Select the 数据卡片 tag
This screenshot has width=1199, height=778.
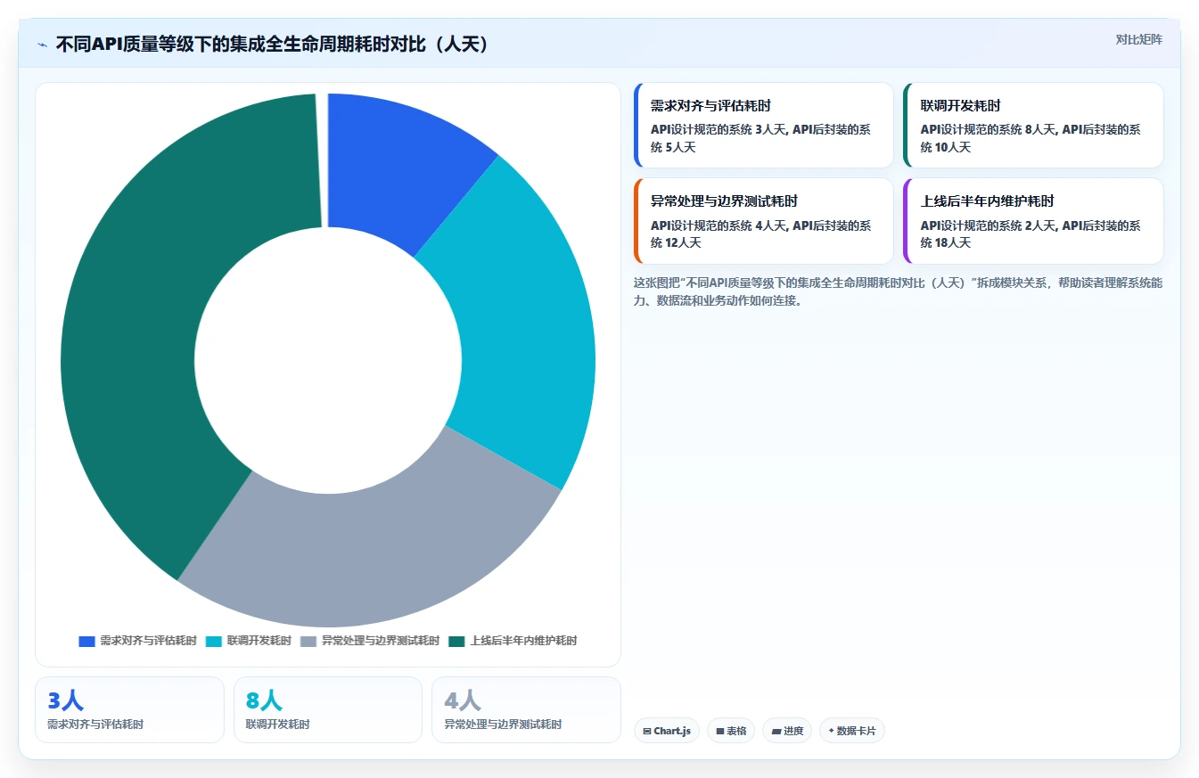[852, 731]
